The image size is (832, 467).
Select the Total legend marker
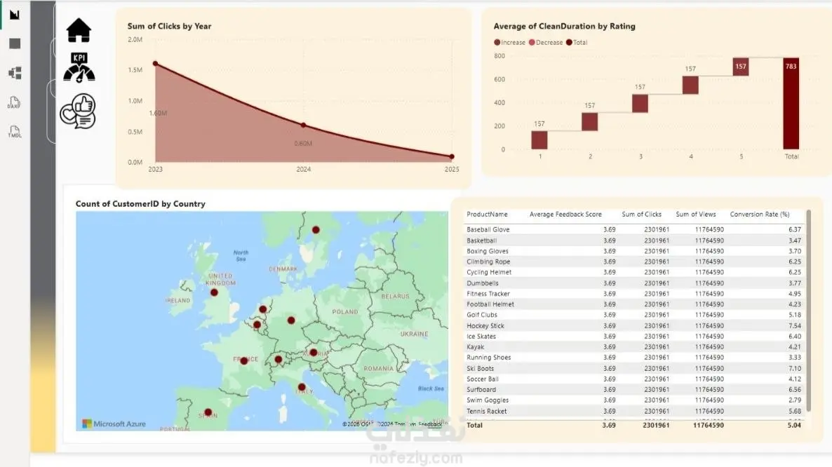(x=569, y=42)
